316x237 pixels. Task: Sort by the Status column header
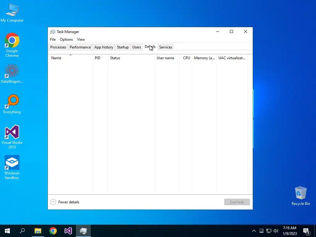click(131, 58)
